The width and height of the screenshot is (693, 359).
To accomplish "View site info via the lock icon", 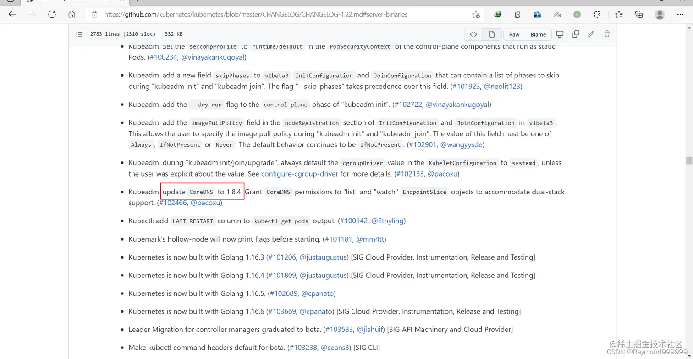I will pos(94,14).
